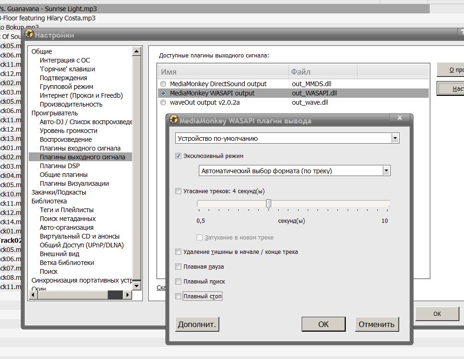Select Интеграция с ОС settings item
Viewport: 464px width, 359px height.
[x=65, y=60]
